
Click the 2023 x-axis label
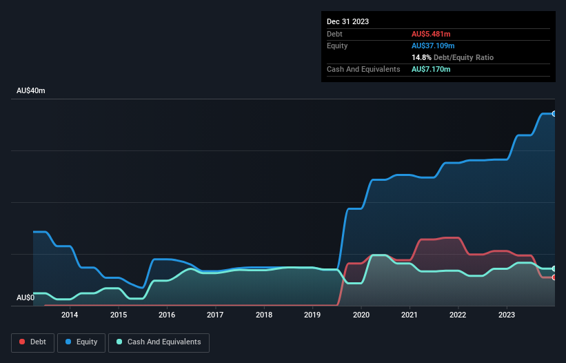pyautogui.click(x=507, y=315)
